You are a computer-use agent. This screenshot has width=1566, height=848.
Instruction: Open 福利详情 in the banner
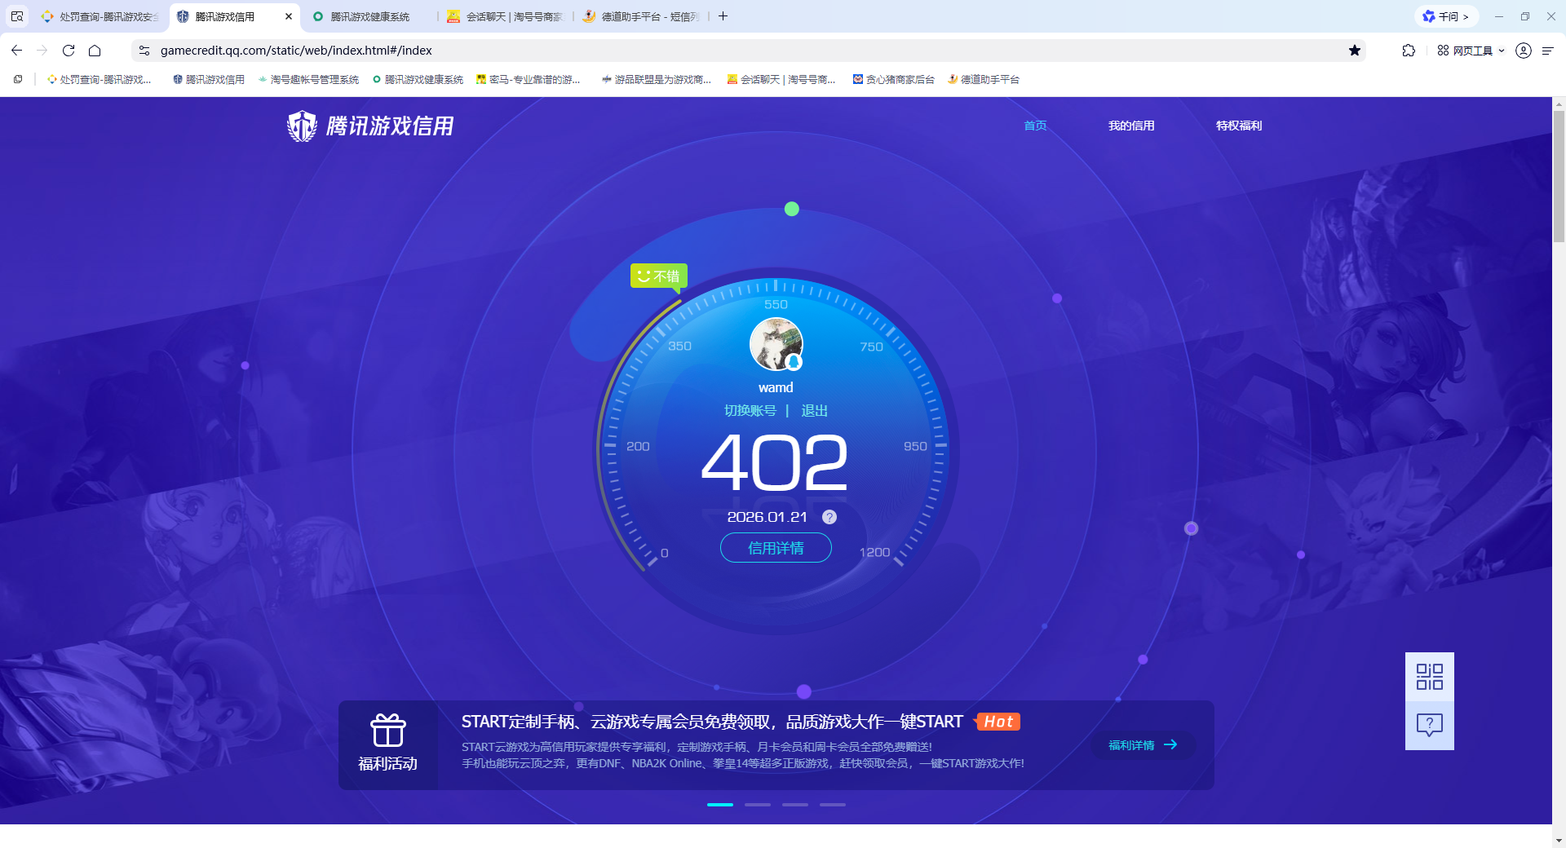1141,744
